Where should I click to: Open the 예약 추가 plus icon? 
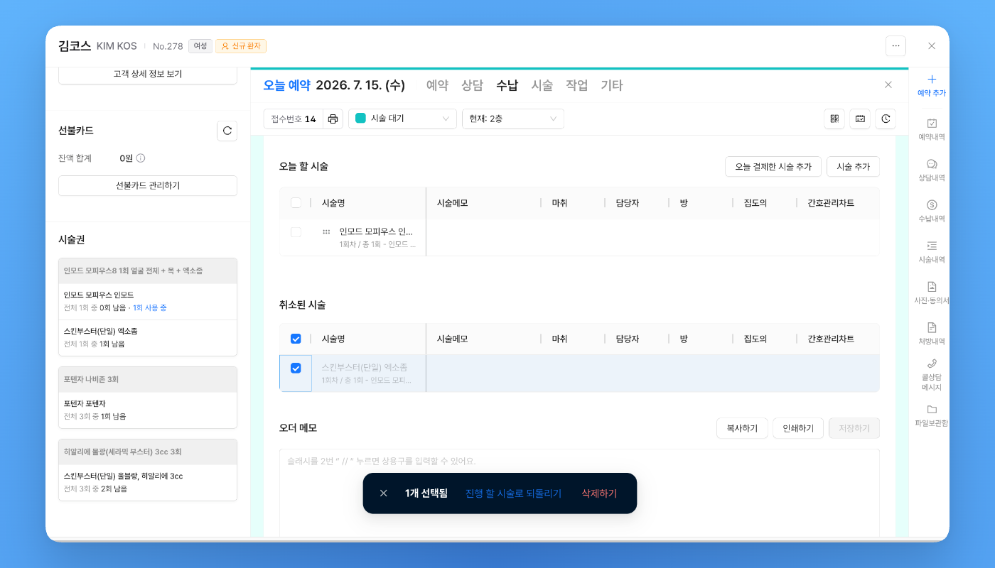point(932,79)
